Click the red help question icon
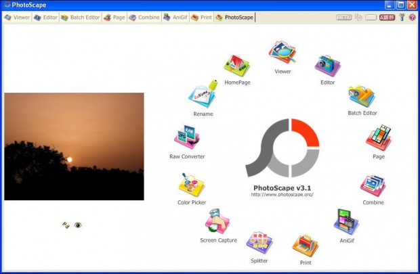 click(x=413, y=18)
